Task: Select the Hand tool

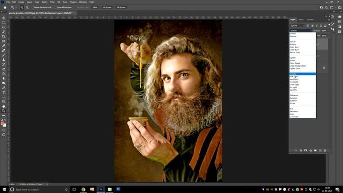Action: tap(4, 106)
